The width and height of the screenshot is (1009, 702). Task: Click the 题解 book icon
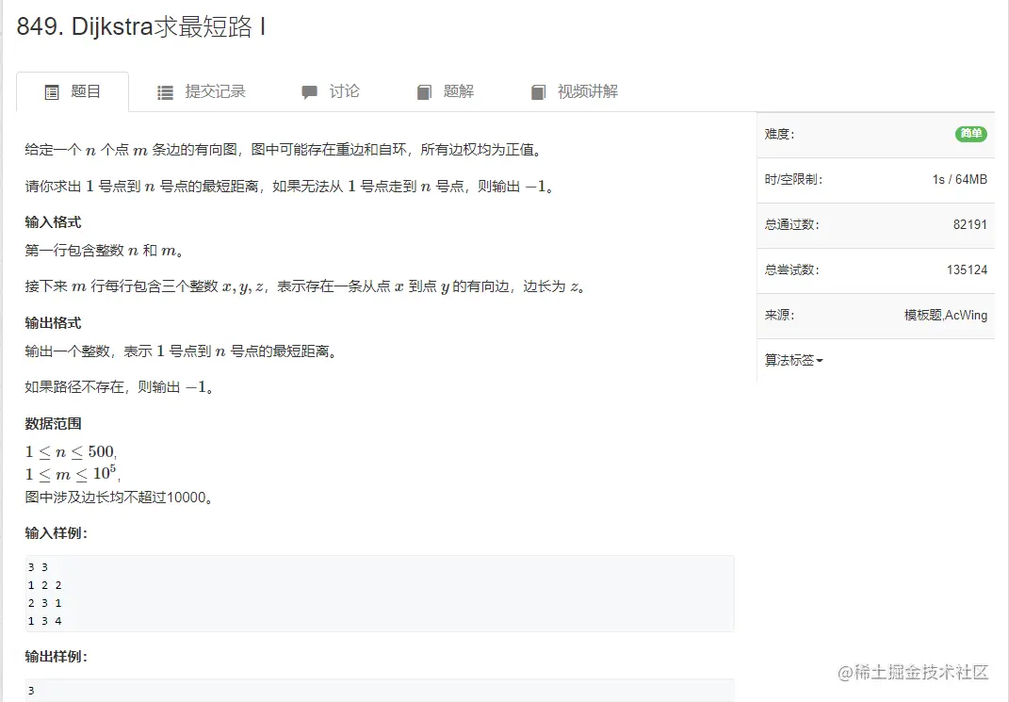(x=424, y=91)
